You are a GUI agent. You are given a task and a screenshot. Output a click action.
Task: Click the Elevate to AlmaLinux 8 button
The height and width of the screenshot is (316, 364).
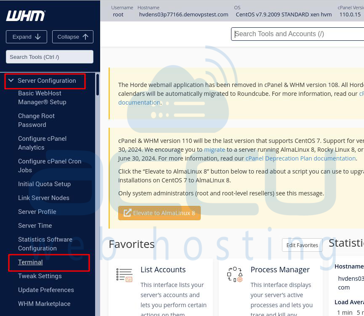pos(159,213)
